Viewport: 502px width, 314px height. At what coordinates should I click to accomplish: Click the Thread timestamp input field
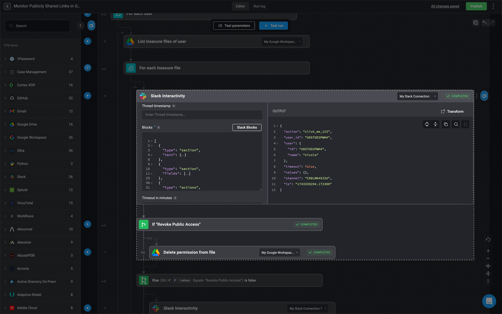pos(202,115)
